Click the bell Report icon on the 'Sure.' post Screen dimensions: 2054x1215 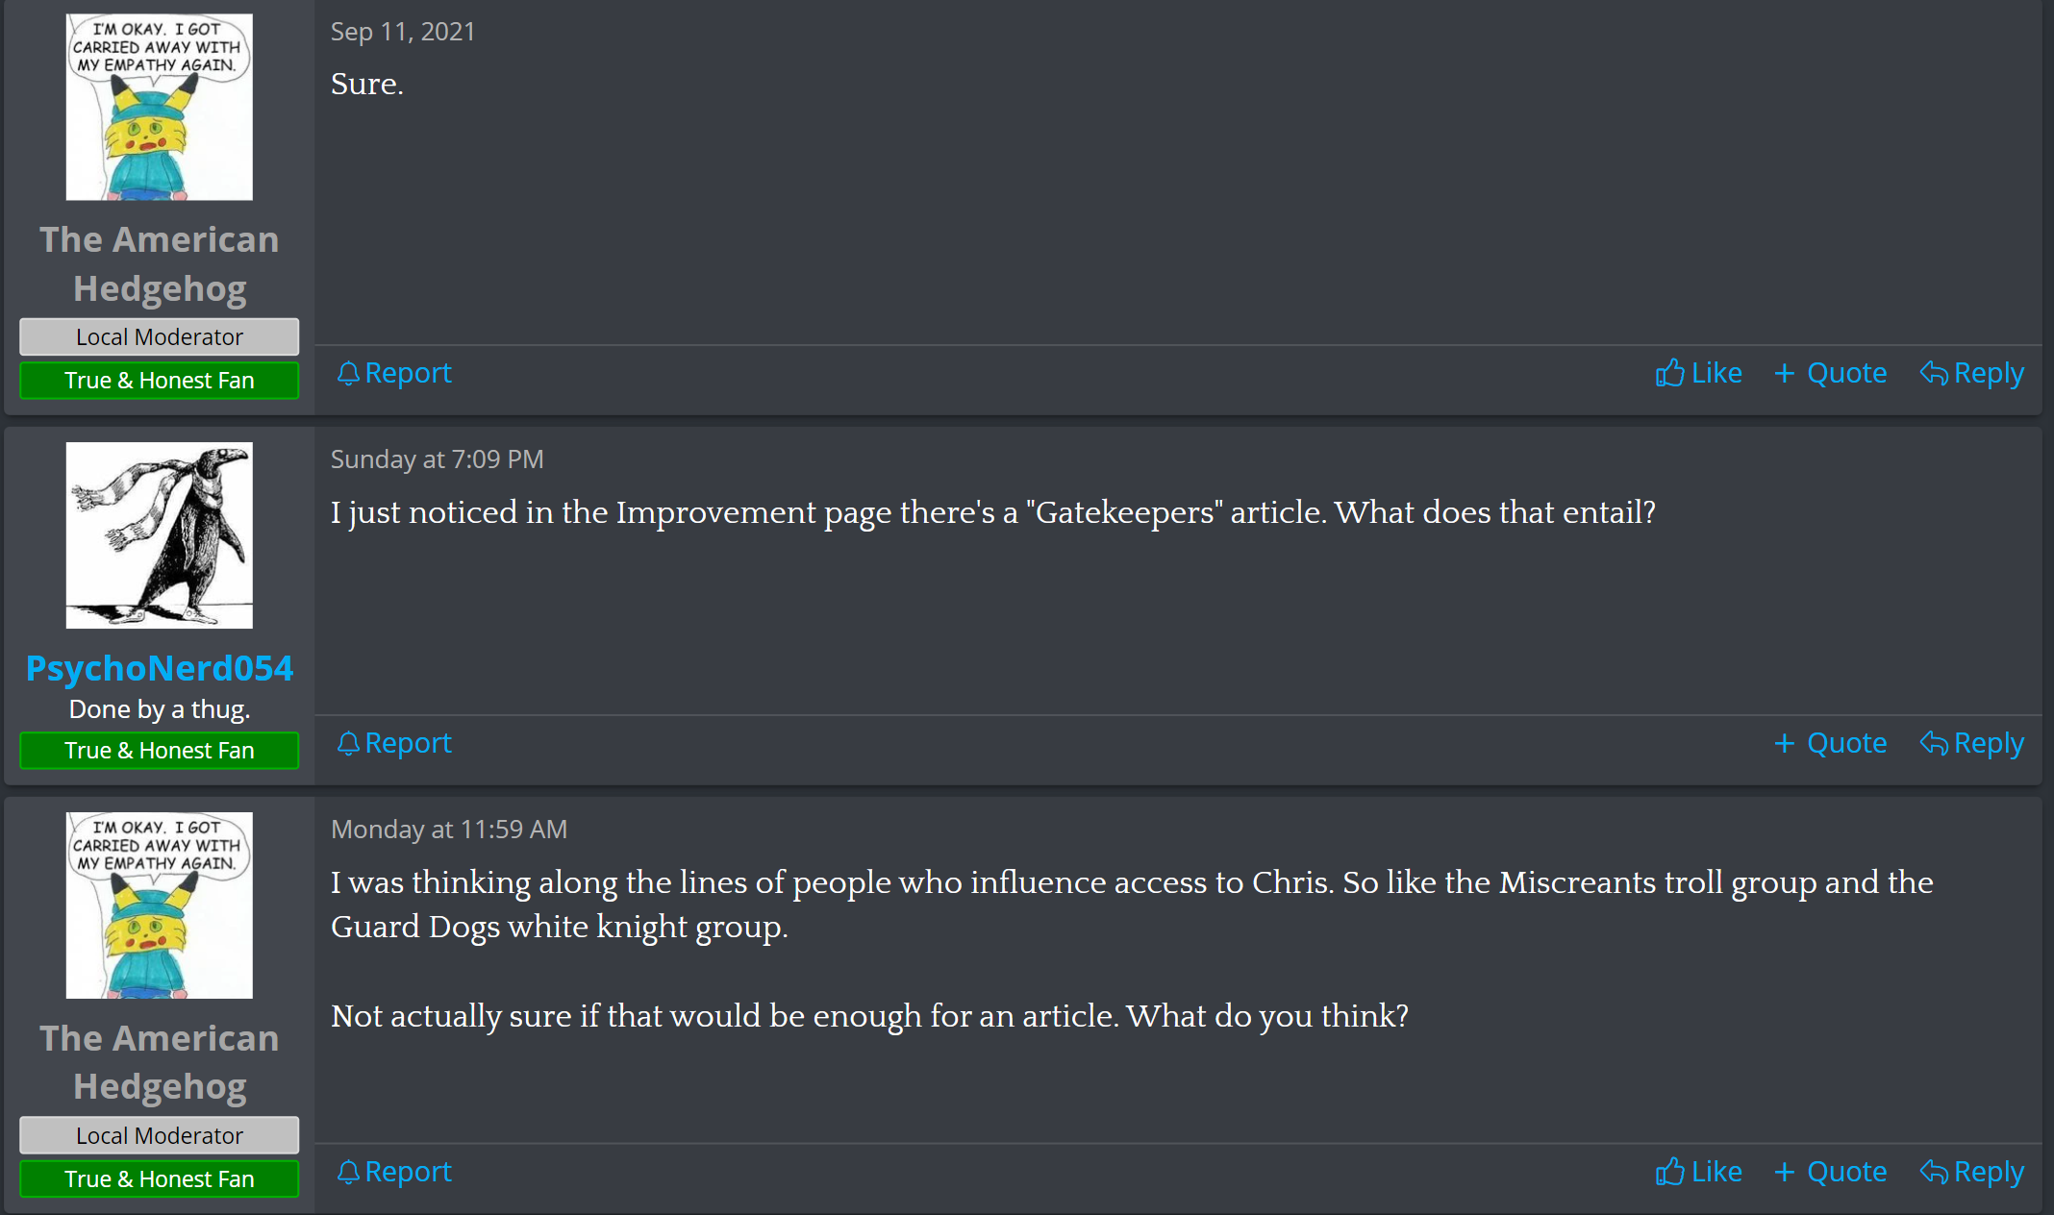tap(348, 373)
